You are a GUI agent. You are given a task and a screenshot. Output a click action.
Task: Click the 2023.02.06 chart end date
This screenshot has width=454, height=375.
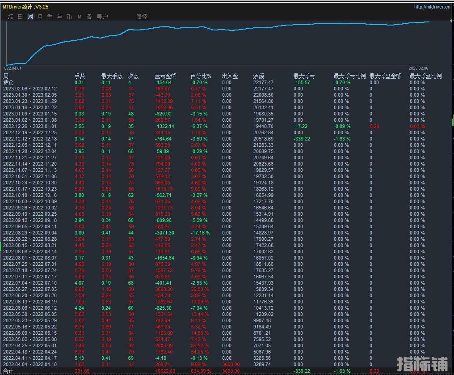[418, 68]
